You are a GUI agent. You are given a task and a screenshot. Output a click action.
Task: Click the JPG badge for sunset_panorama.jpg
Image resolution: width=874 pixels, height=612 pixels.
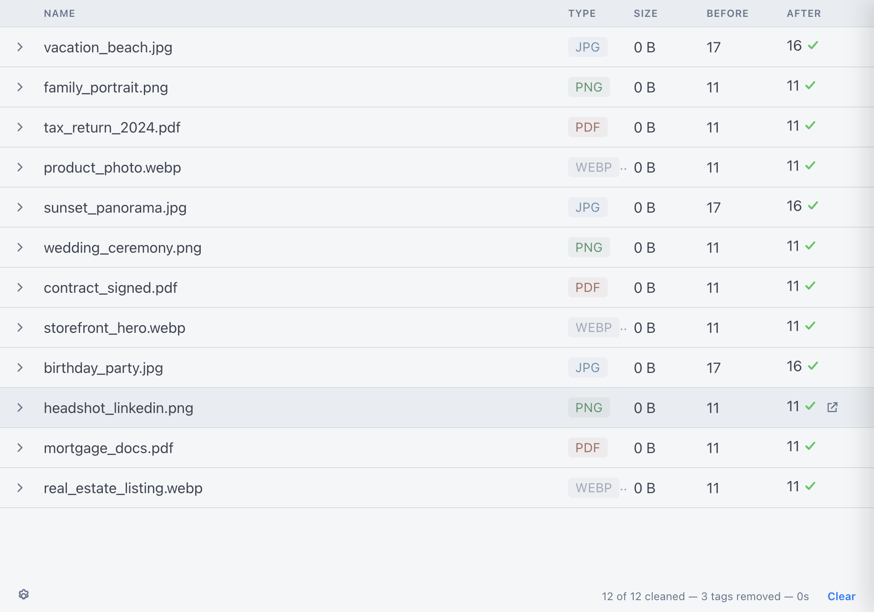pos(587,208)
